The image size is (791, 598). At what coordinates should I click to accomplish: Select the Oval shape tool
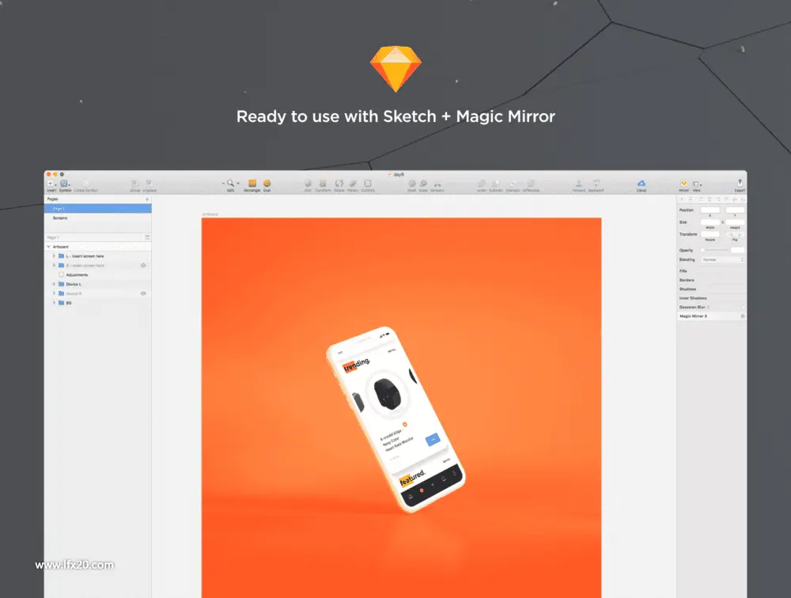267,184
